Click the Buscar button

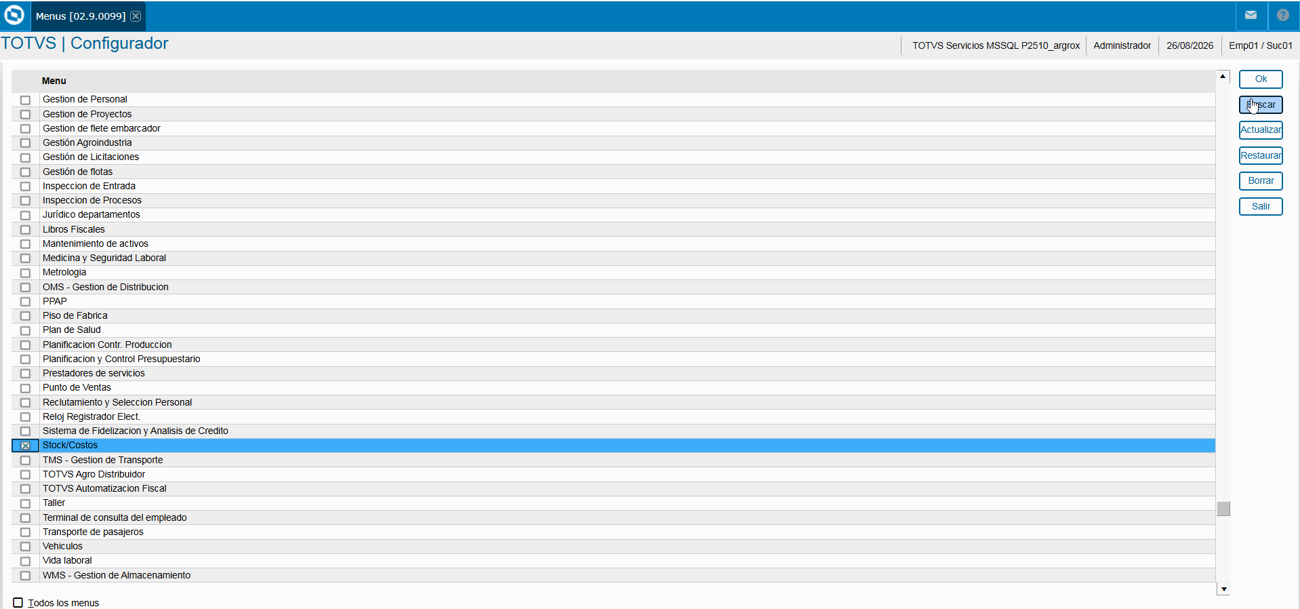(1261, 104)
